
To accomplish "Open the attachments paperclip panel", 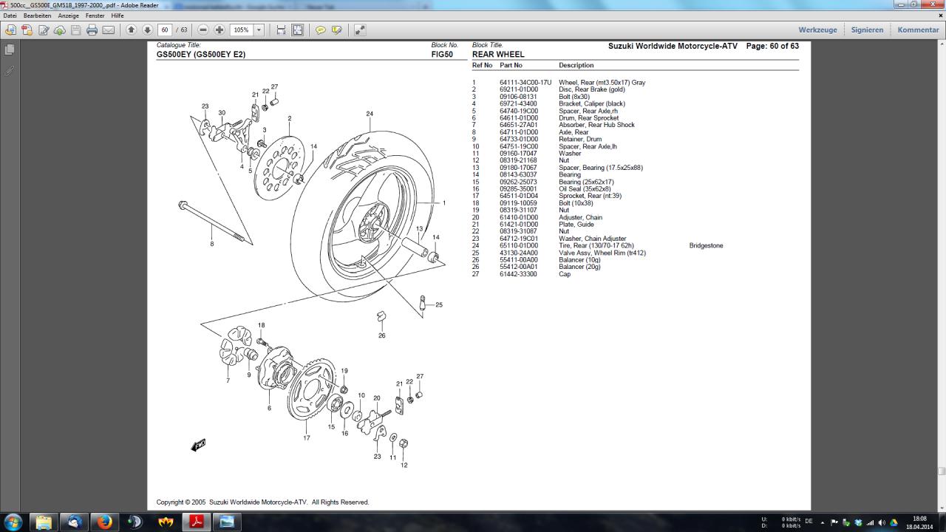I will (10, 71).
